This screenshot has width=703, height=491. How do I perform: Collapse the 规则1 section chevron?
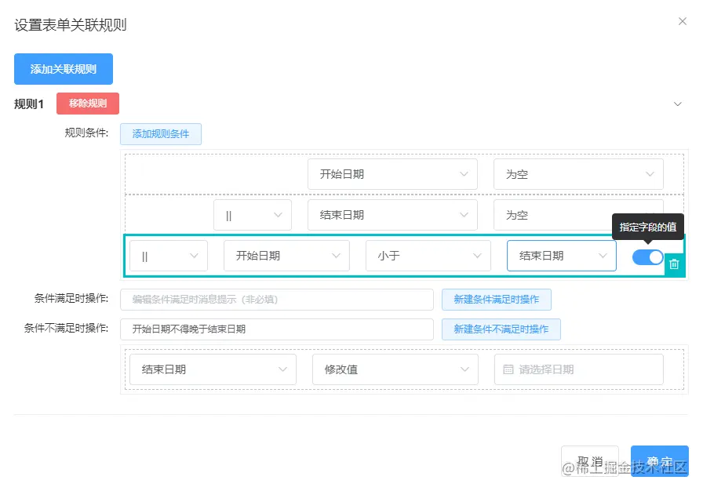pos(677,104)
